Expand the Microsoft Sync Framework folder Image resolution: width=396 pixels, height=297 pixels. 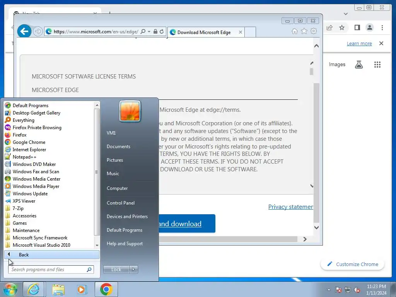(x=40, y=237)
